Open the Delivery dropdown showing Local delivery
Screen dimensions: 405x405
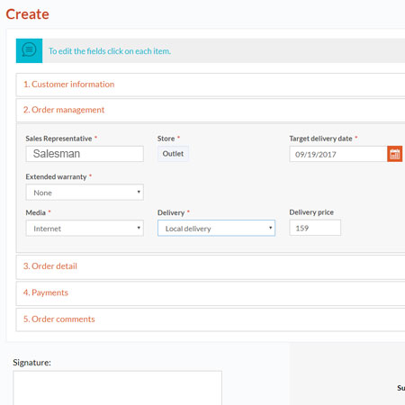click(216, 229)
